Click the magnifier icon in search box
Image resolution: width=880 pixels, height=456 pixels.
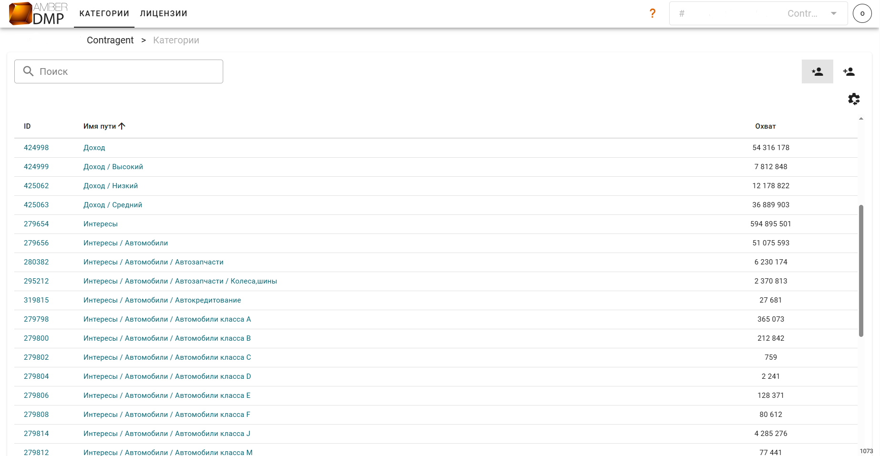point(29,71)
